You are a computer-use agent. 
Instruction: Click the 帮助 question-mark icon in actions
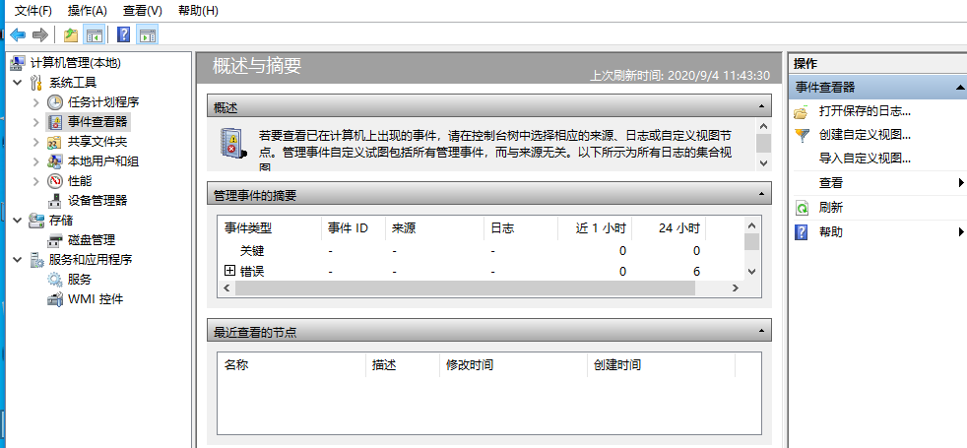coord(802,232)
